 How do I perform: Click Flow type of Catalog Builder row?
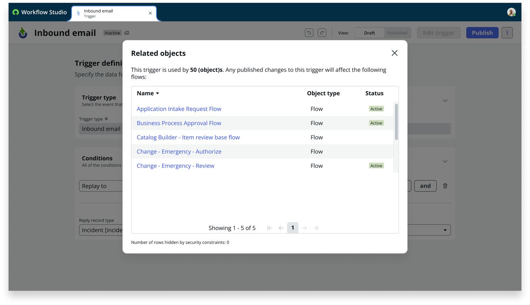[316, 137]
